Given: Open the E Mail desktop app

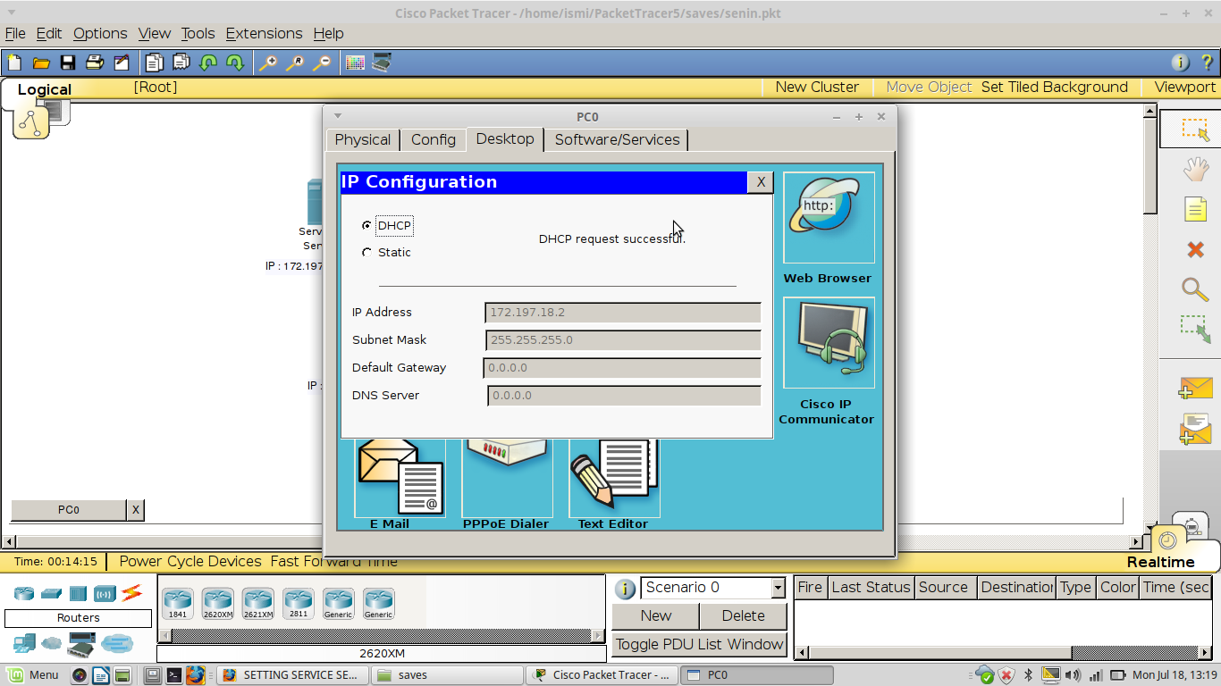Looking at the screenshot, I should click(400, 478).
